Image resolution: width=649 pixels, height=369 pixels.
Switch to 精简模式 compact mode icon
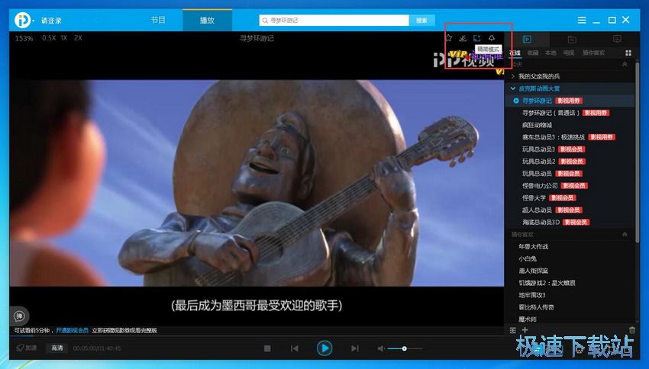coord(477,38)
